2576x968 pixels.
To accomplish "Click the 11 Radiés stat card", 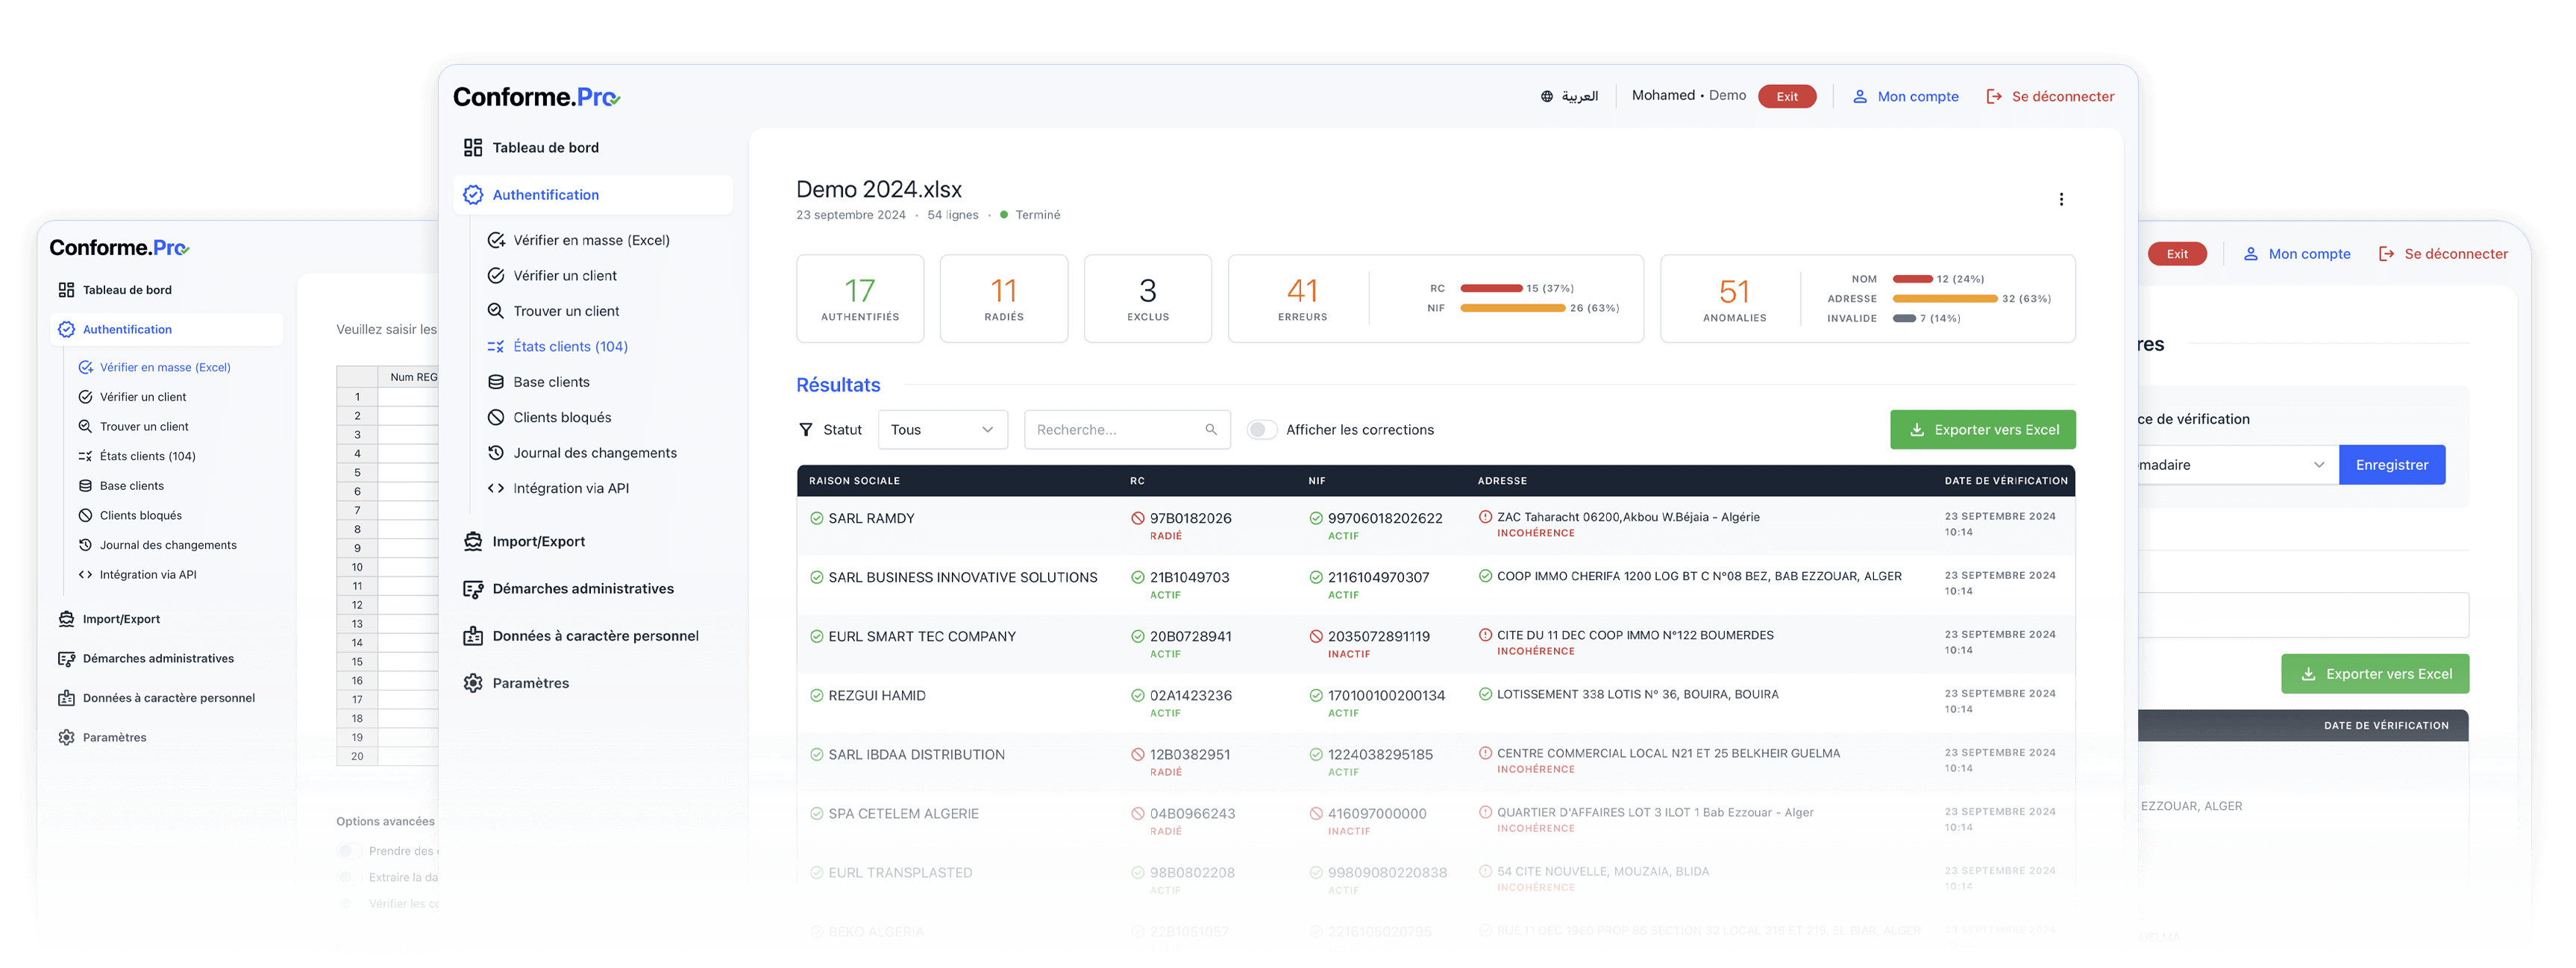I will pos(1004,299).
